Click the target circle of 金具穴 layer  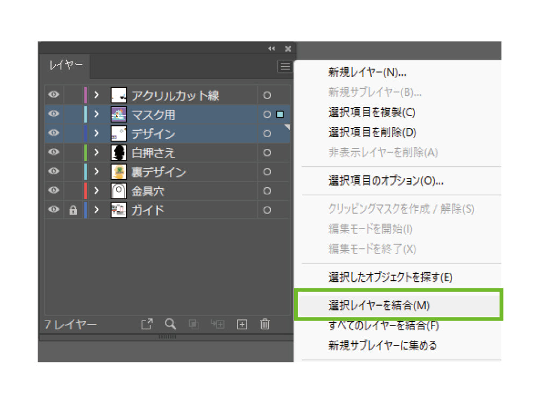(267, 191)
